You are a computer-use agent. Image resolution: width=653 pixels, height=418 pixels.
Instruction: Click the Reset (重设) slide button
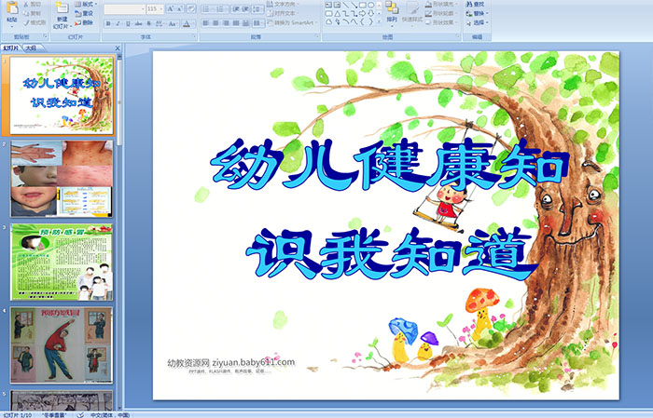(83, 13)
